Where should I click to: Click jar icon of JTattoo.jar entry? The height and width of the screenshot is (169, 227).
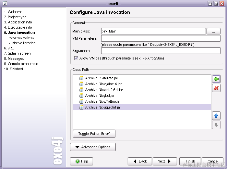[x=81, y=101]
